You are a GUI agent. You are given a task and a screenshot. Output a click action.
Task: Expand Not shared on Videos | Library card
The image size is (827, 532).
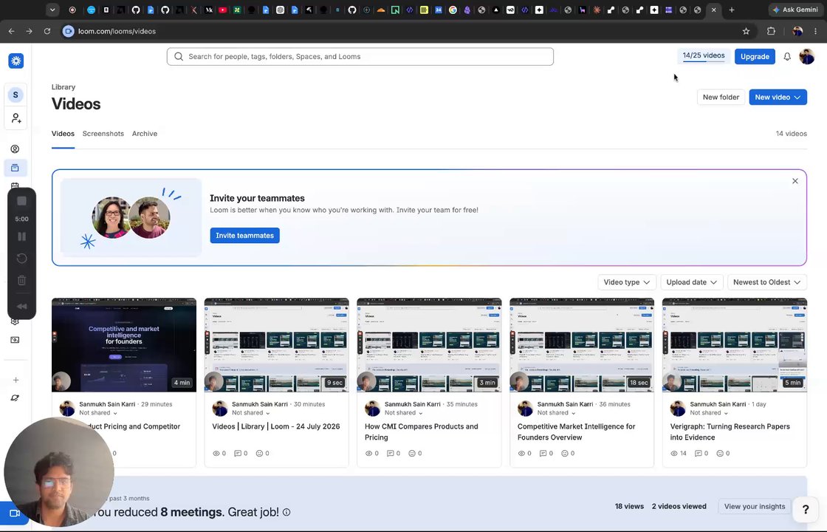click(x=251, y=413)
